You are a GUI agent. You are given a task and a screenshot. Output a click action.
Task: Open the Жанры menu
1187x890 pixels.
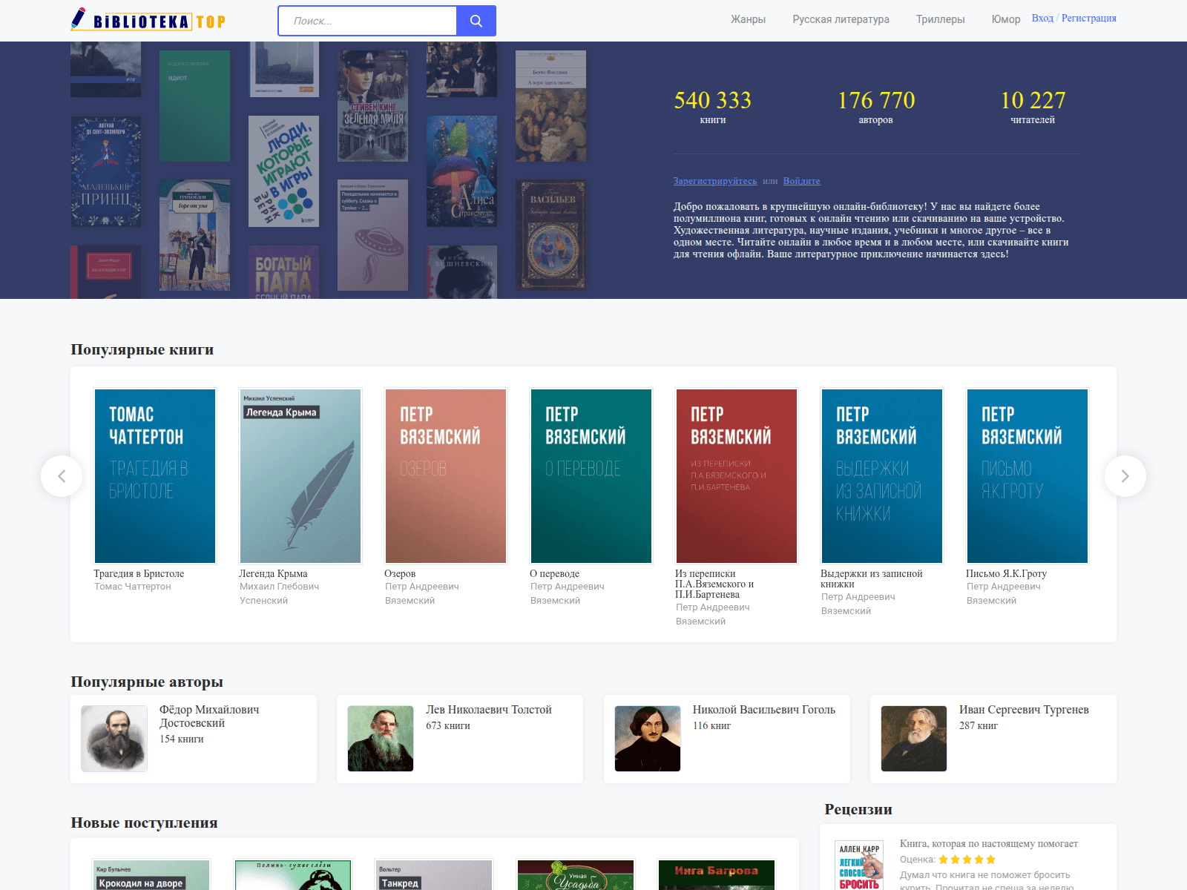[748, 19]
